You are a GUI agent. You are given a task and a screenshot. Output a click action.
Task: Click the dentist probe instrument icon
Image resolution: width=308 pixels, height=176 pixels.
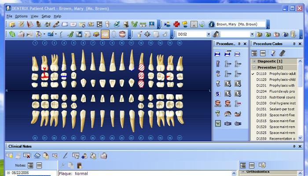click(61, 34)
